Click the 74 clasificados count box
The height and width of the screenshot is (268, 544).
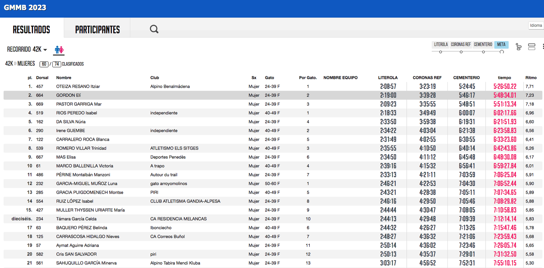point(56,64)
